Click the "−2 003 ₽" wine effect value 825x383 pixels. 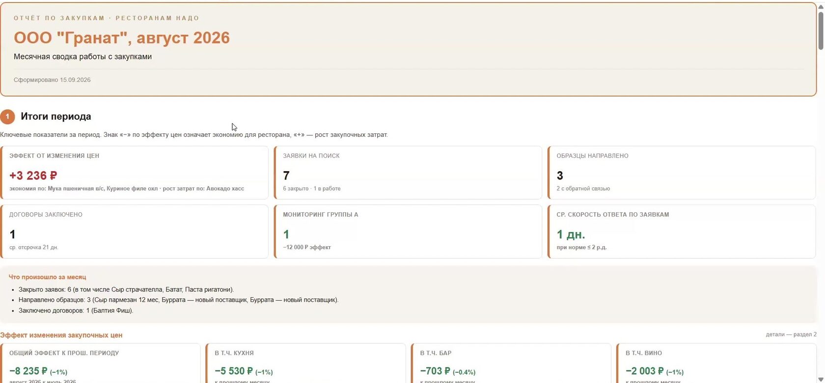point(645,371)
